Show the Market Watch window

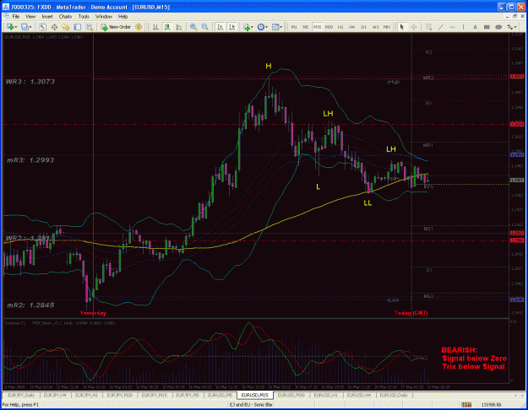pos(42,27)
